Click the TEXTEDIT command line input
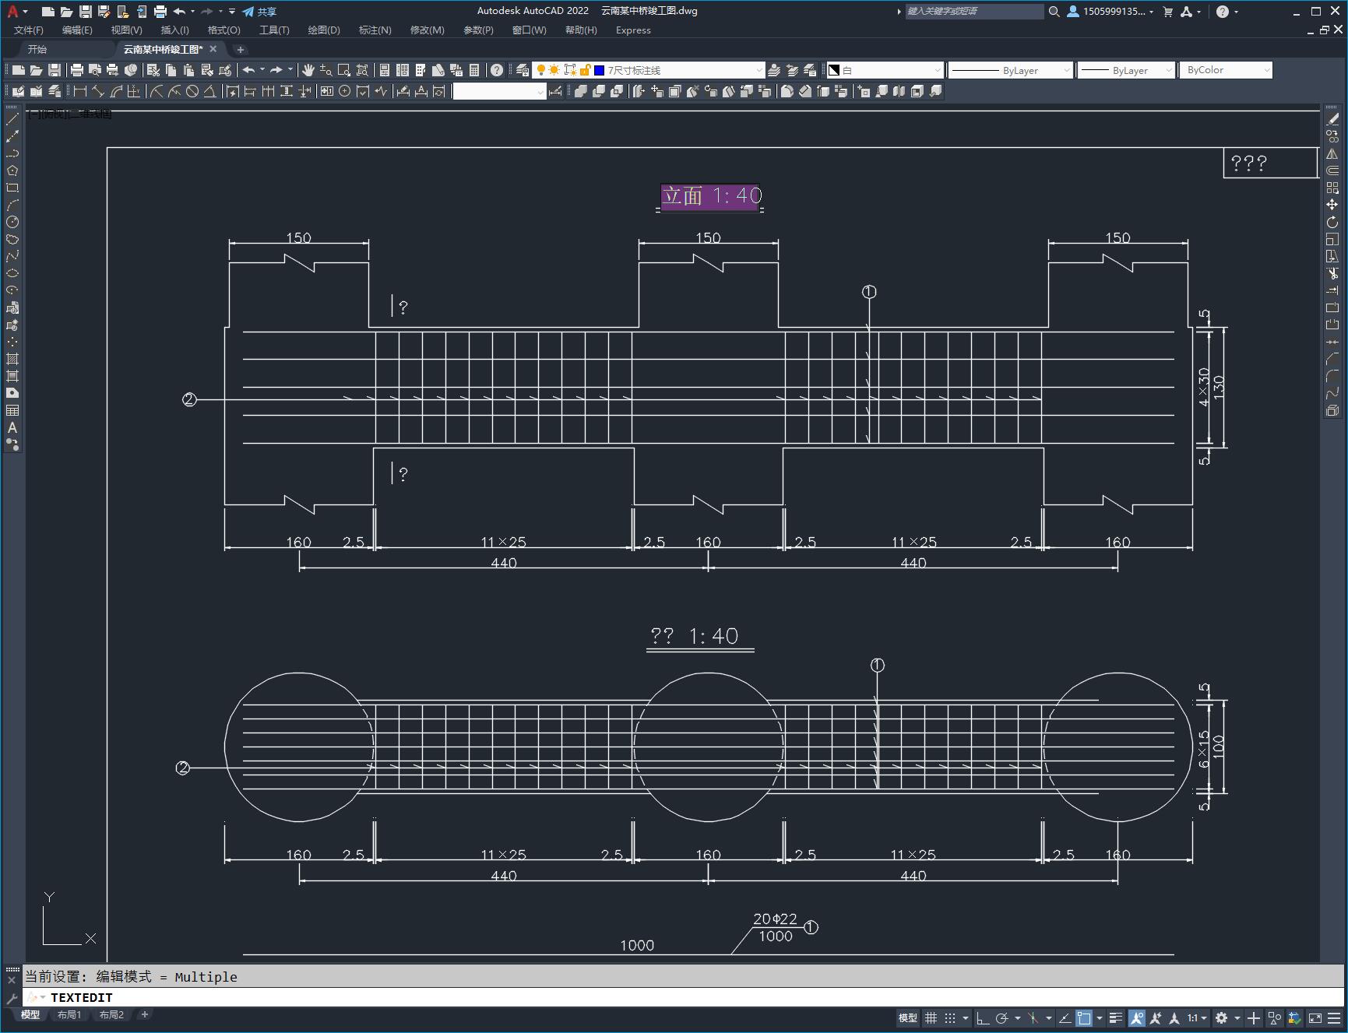The height and width of the screenshot is (1033, 1348). coord(670,997)
